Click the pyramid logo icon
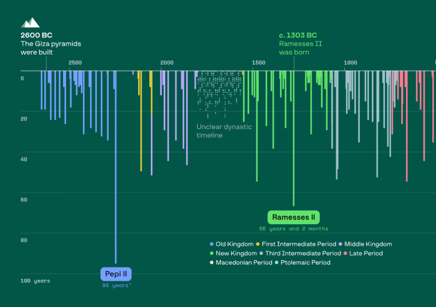Image resolution: width=436 pixels, height=307 pixels. (x=30, y=23)
